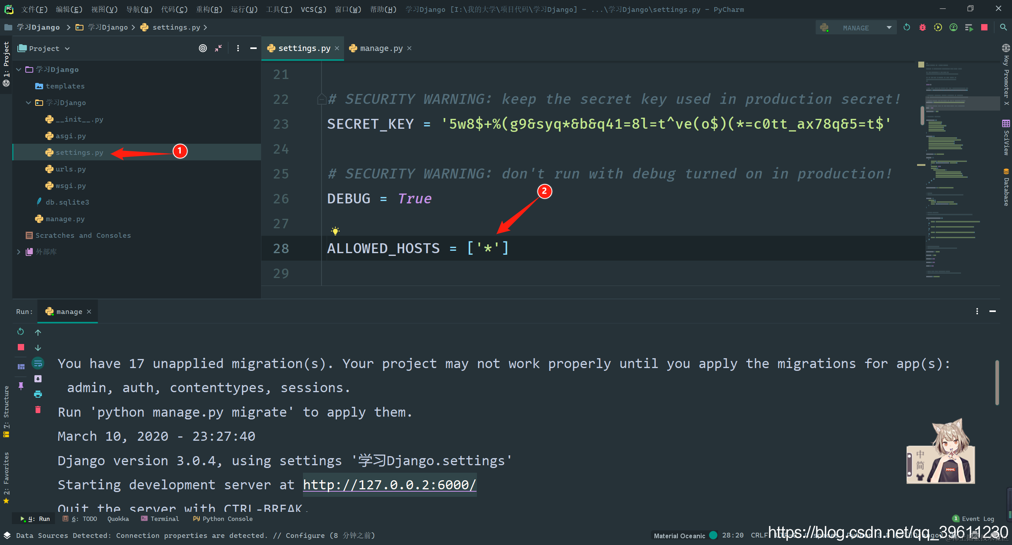Viewport: 1012px width, 545px height.
Task: Open the 6: TODO tool tab
Action: pos(80,519)
